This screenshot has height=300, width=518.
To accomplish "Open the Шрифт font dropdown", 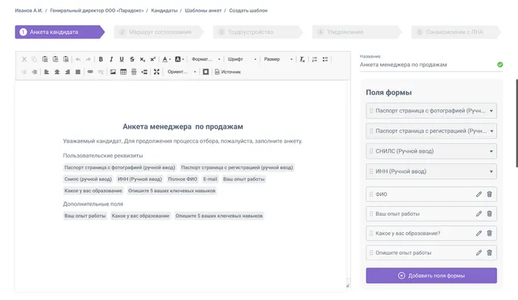I will pyautogui.click(x=242, y=58).
